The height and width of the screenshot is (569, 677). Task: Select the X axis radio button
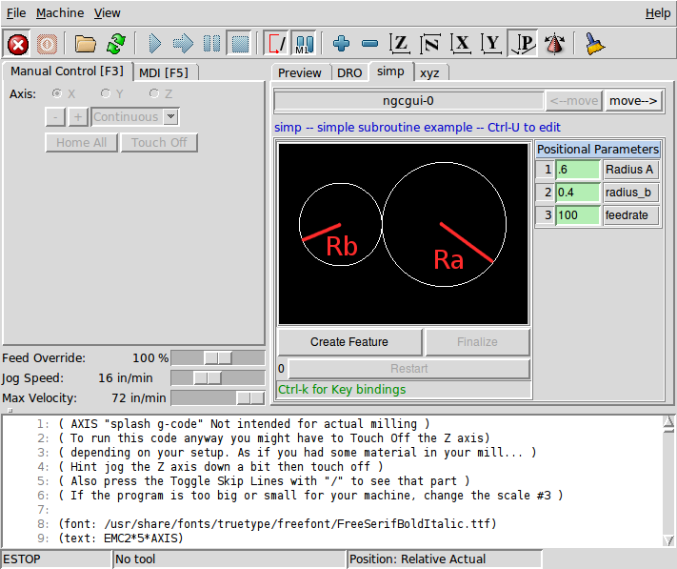pos(58,93)
